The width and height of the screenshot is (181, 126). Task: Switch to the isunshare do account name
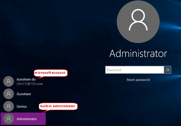tap(26, 79)
